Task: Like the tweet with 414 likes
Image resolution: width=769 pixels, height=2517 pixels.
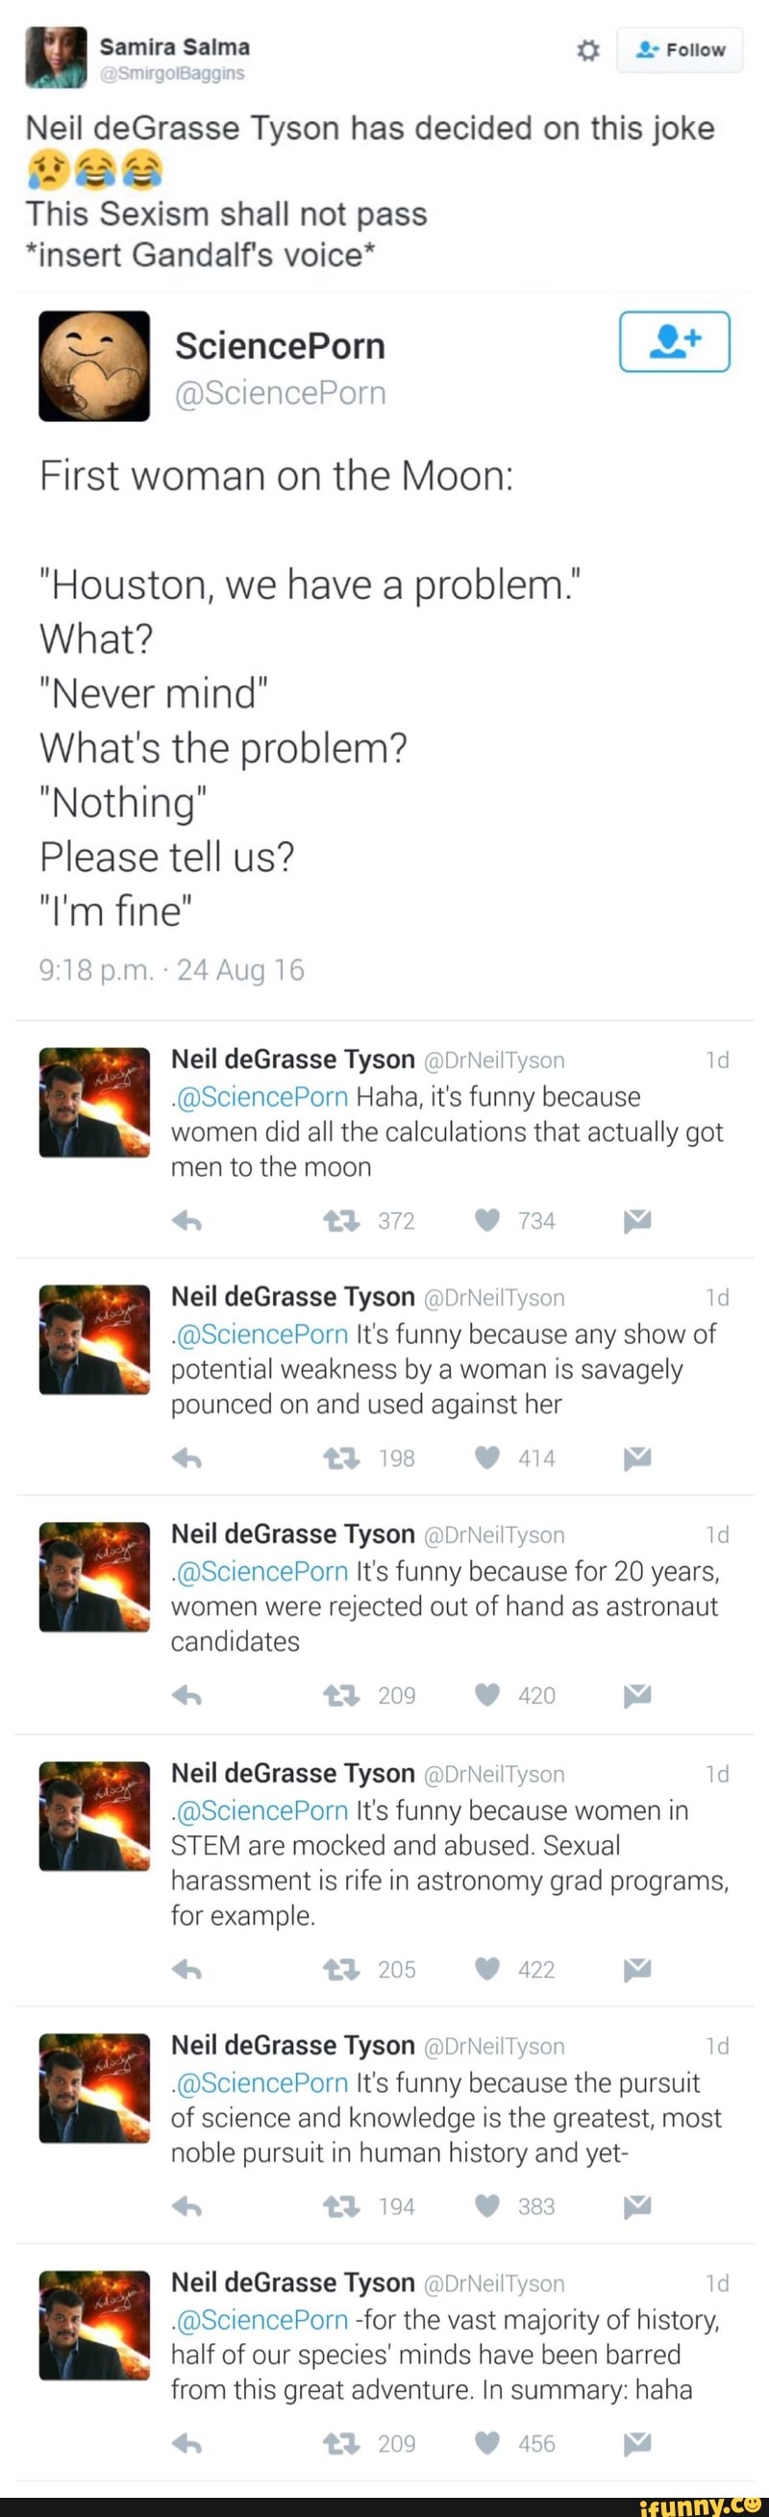Action: [486, 1457]
